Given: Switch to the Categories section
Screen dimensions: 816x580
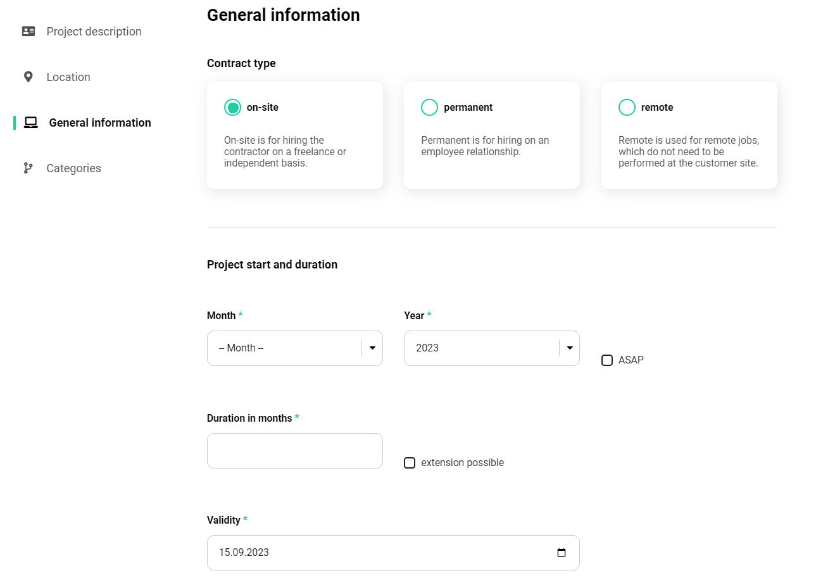Looking at the screenshot, I should pyautogui.click(x=73, y=168).
